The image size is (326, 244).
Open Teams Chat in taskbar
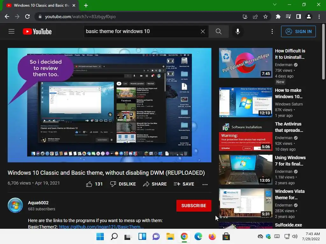tap(156, 236)
